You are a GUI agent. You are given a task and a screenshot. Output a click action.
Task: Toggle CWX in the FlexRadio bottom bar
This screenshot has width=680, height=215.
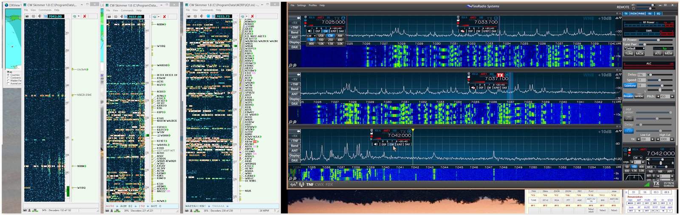click(x=320, y=184)
